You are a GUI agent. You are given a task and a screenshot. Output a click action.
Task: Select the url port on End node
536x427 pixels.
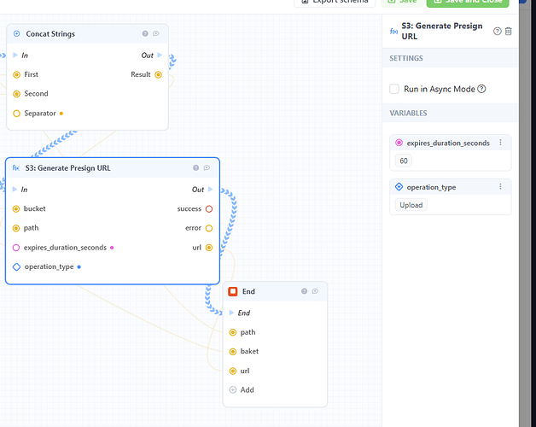click(x=233, y=371)
